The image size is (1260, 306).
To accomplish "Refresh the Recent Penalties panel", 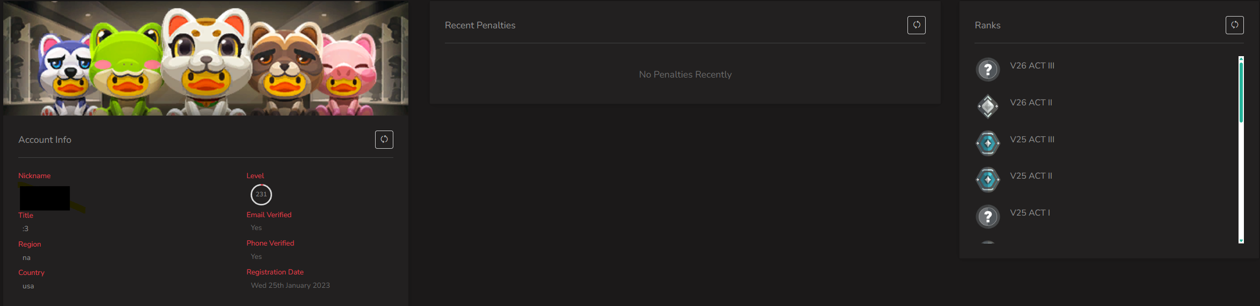I will (917, 25).
